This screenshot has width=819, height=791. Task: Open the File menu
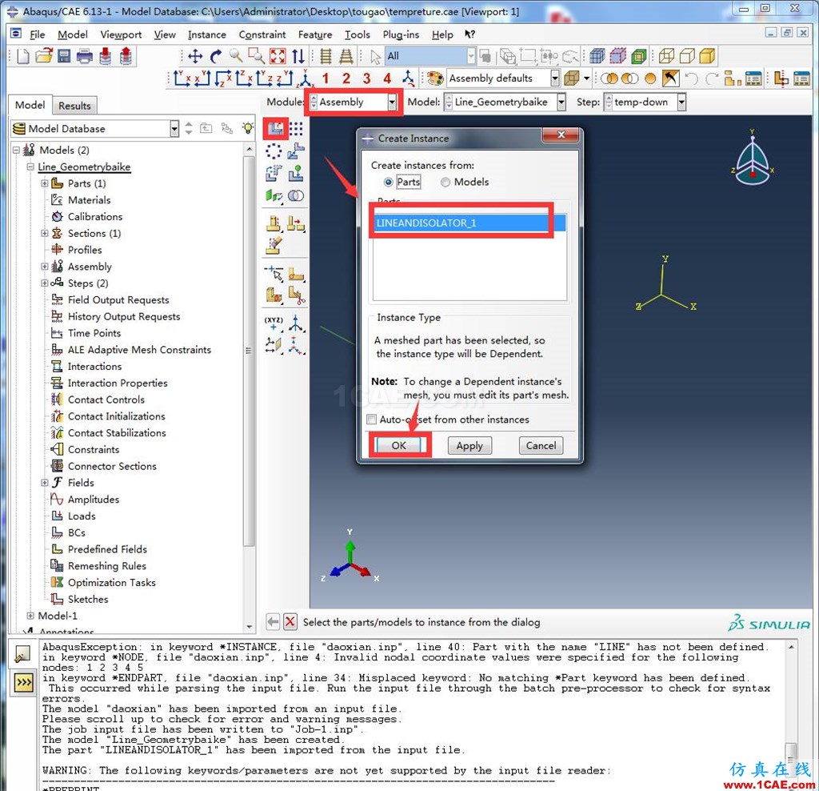[x=37, y=34]
